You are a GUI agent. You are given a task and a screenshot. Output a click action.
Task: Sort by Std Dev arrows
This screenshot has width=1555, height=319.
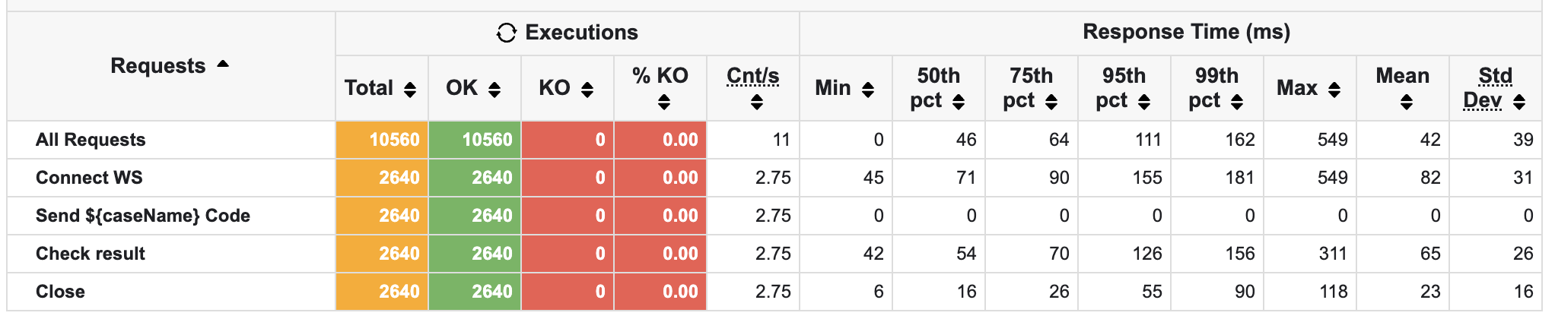pyautogui.click(x=1519, y=102)
